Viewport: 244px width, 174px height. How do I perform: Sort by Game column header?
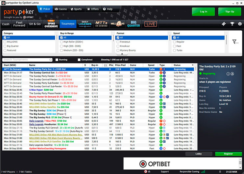click(133, 65)
